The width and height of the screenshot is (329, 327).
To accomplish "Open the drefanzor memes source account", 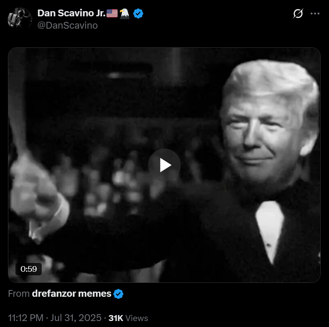I will [x=72, y=294].
